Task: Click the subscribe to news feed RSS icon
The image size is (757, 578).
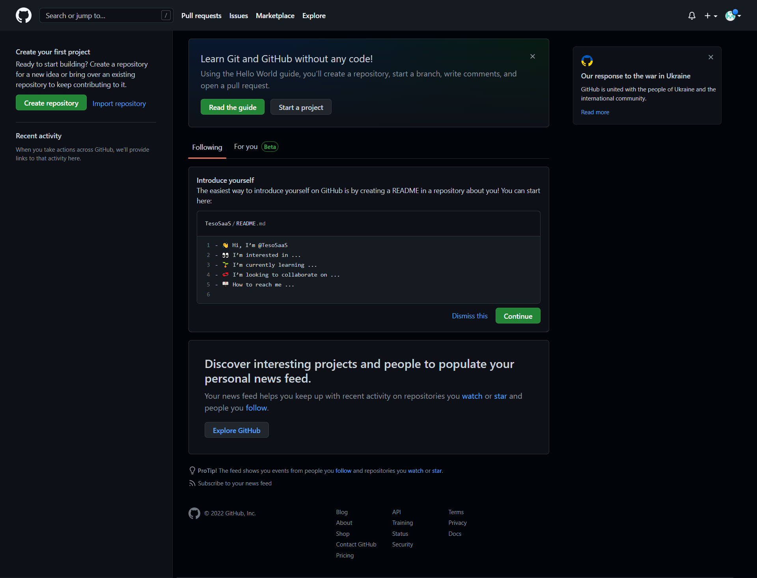Action: pyautogui.click(x=192, y=483)
